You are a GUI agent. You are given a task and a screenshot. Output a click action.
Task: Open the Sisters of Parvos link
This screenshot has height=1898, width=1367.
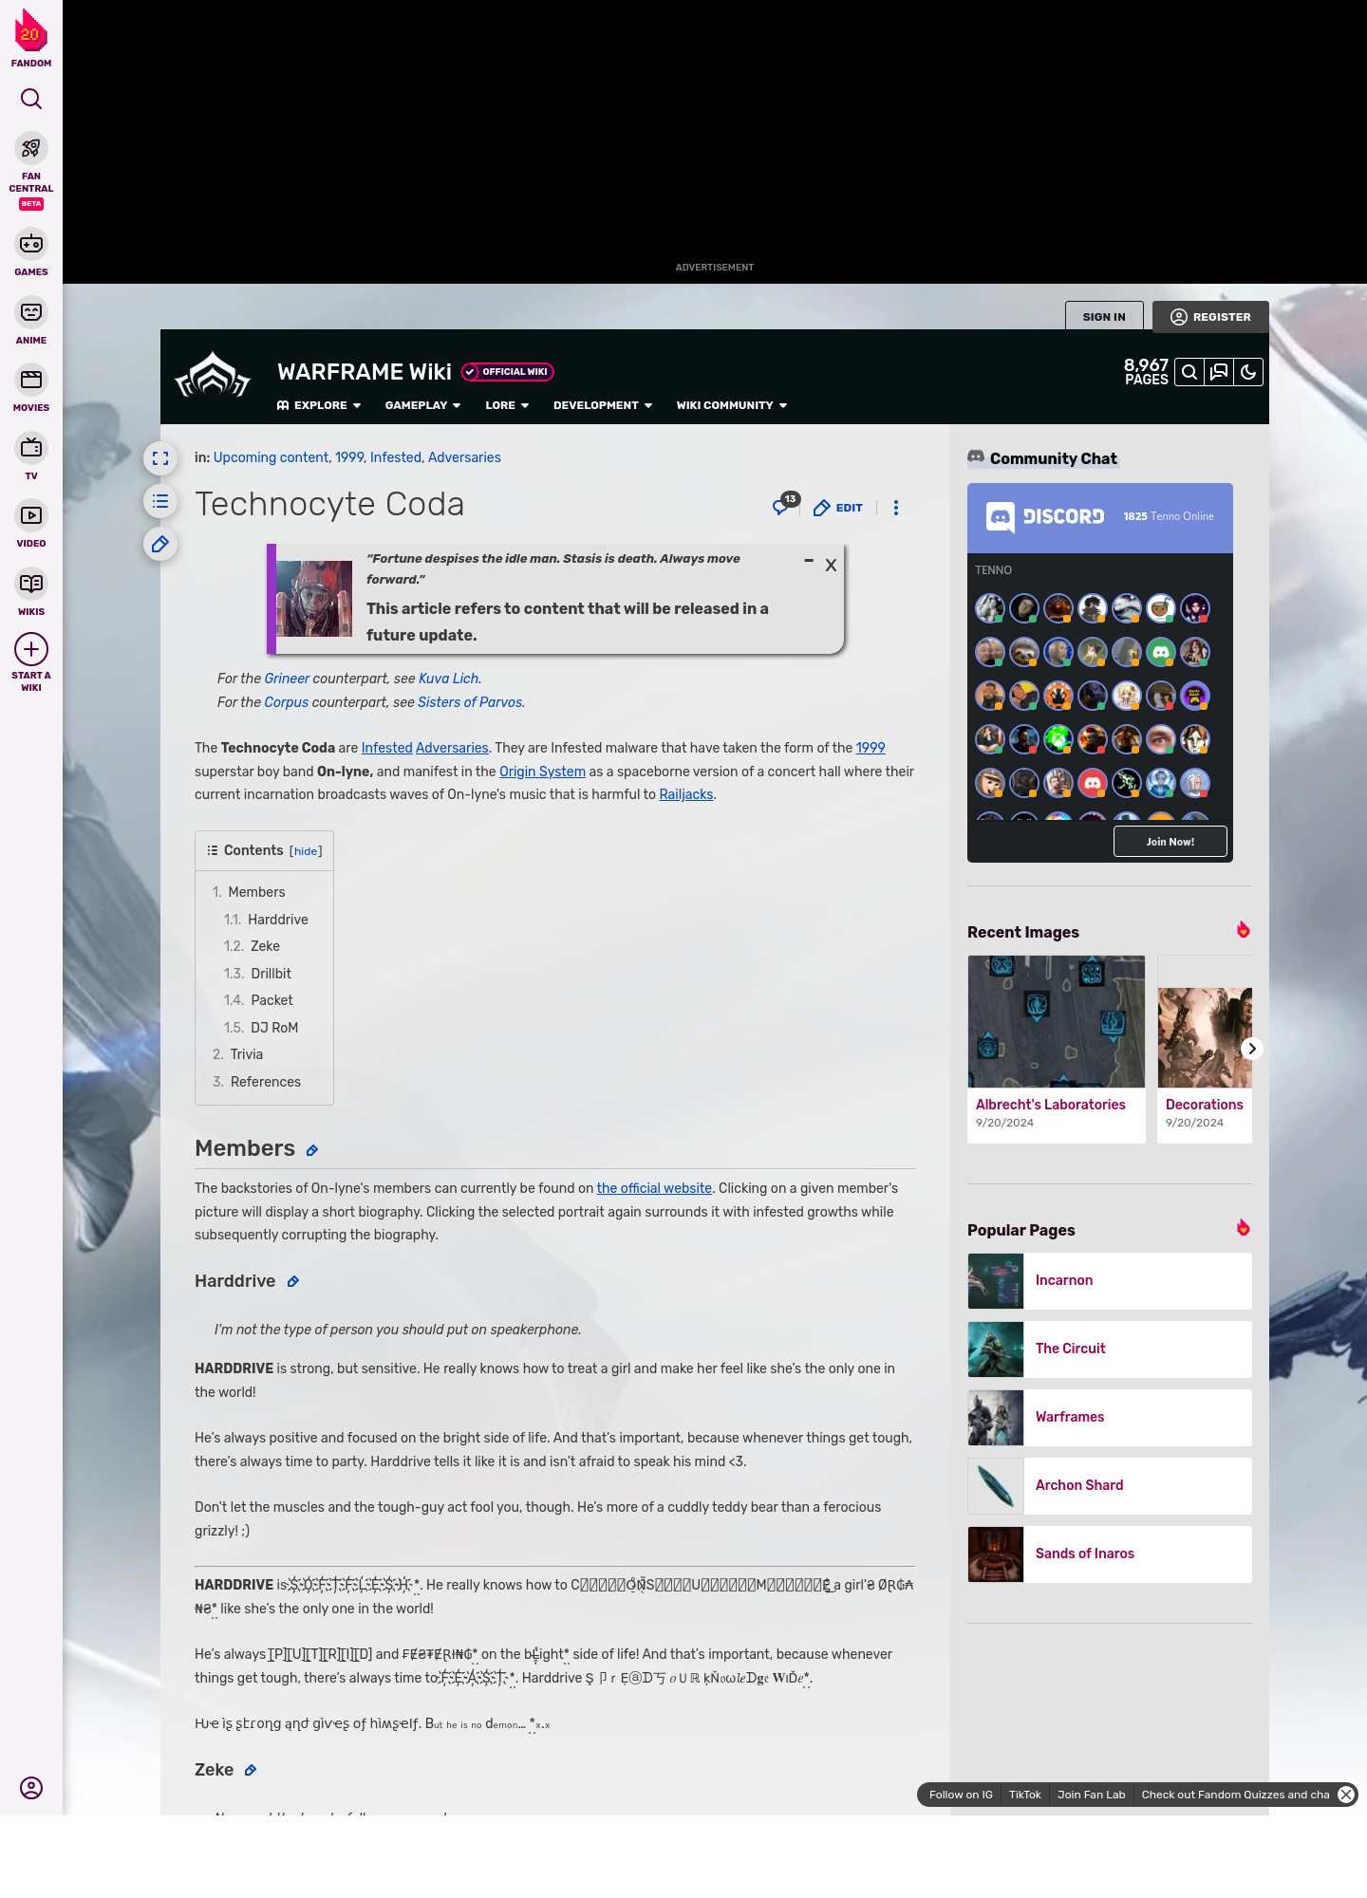point(470,702)
